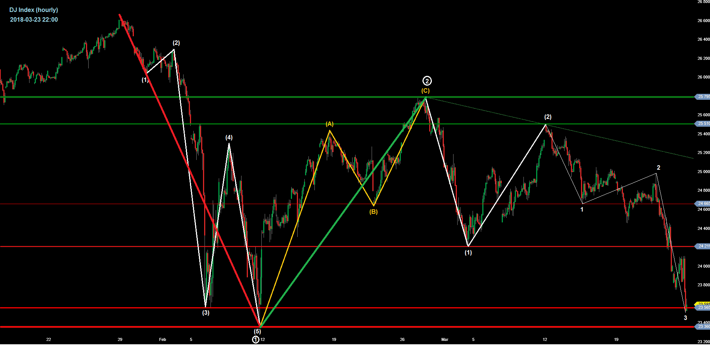Click the 26 000 price axis label

coord(704,77)
